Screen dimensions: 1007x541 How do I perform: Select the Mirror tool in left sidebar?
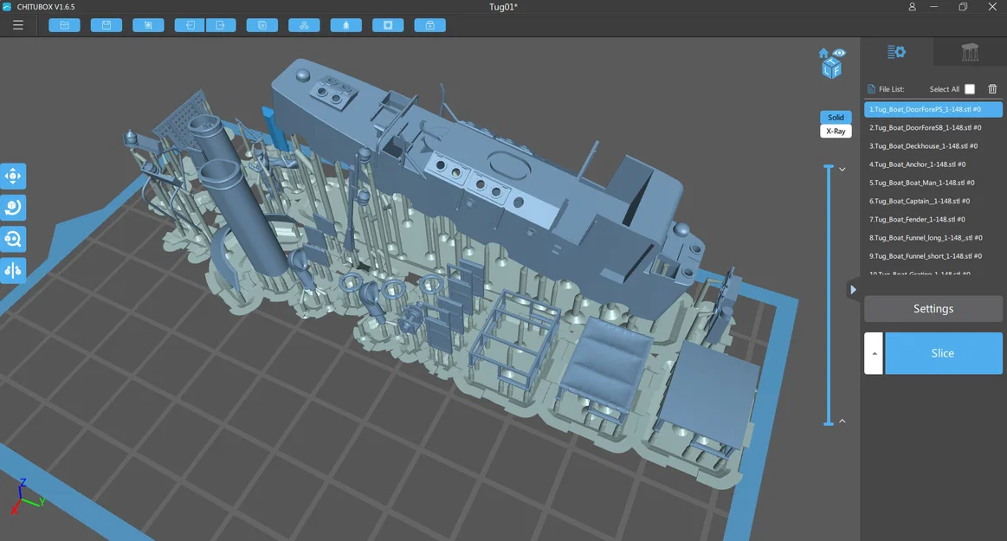click(x=13, y=270)
